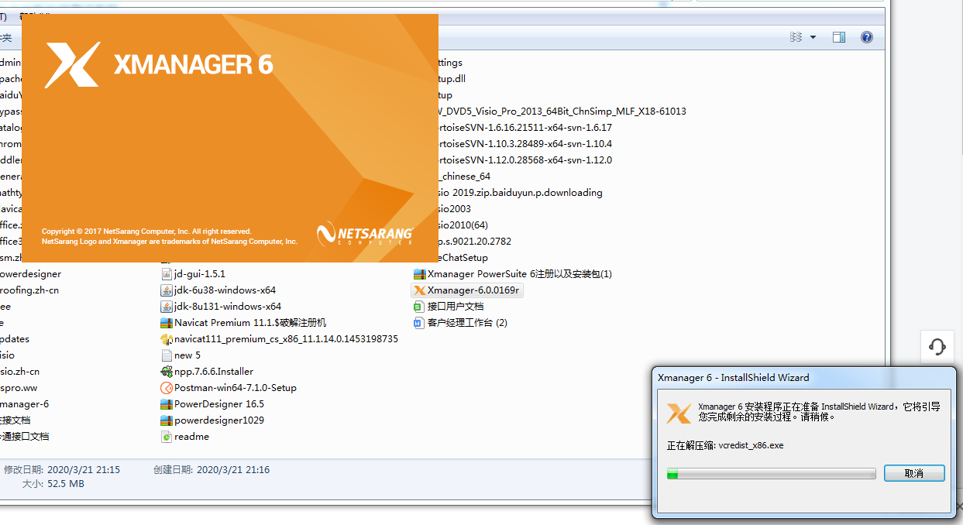
Task: Open the view options dropdown arrow
Action: [811, 36]
